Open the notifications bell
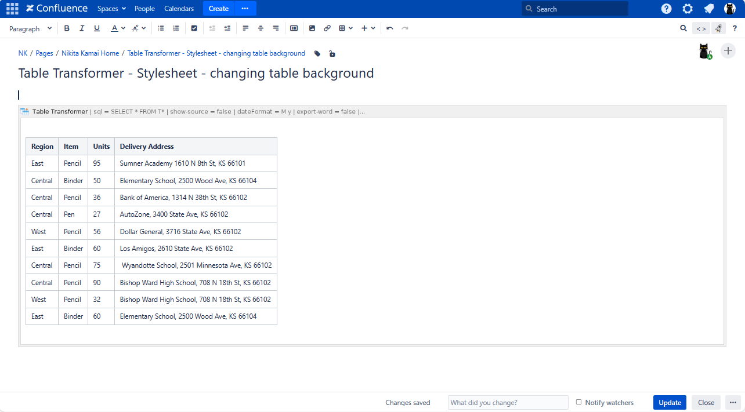The image size is (745, 412). pos(708,9)
